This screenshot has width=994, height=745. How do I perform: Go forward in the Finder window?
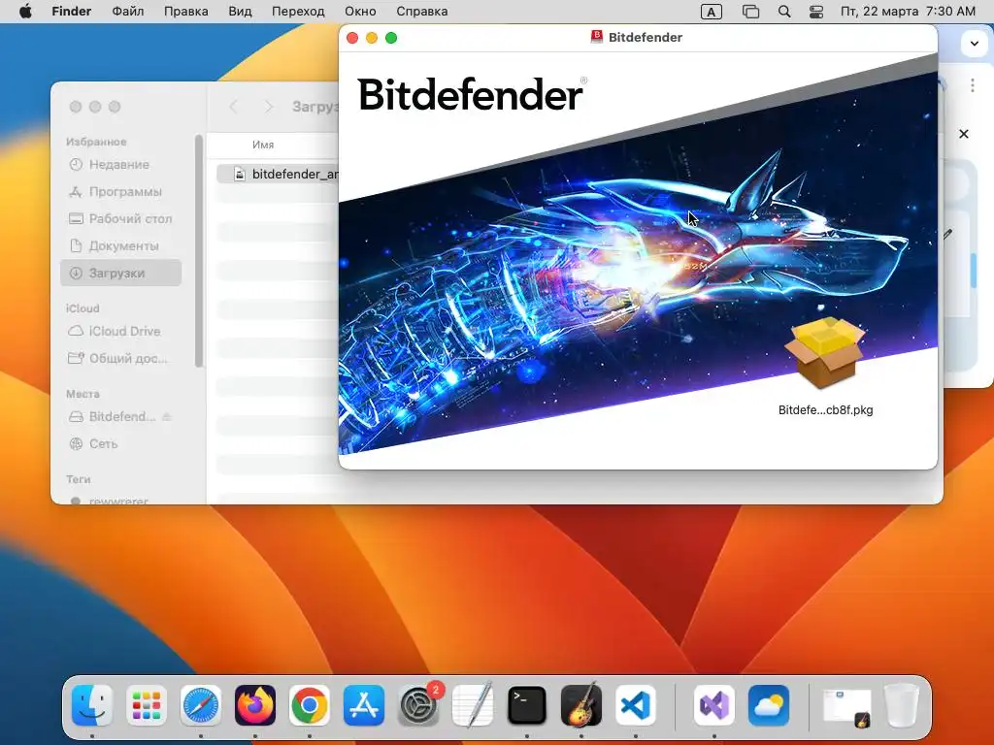[269, 107]
